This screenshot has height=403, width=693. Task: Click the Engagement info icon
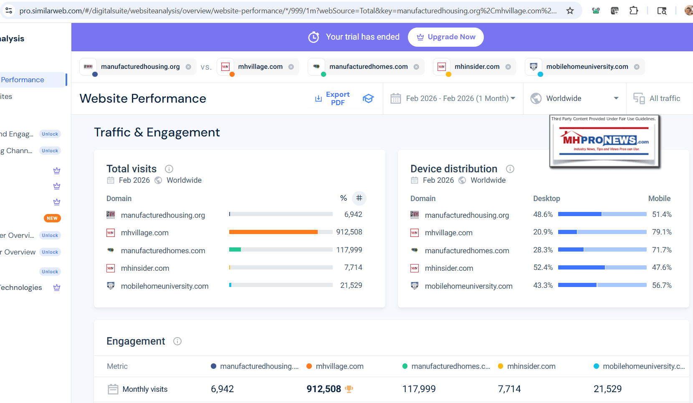[177, 341]
